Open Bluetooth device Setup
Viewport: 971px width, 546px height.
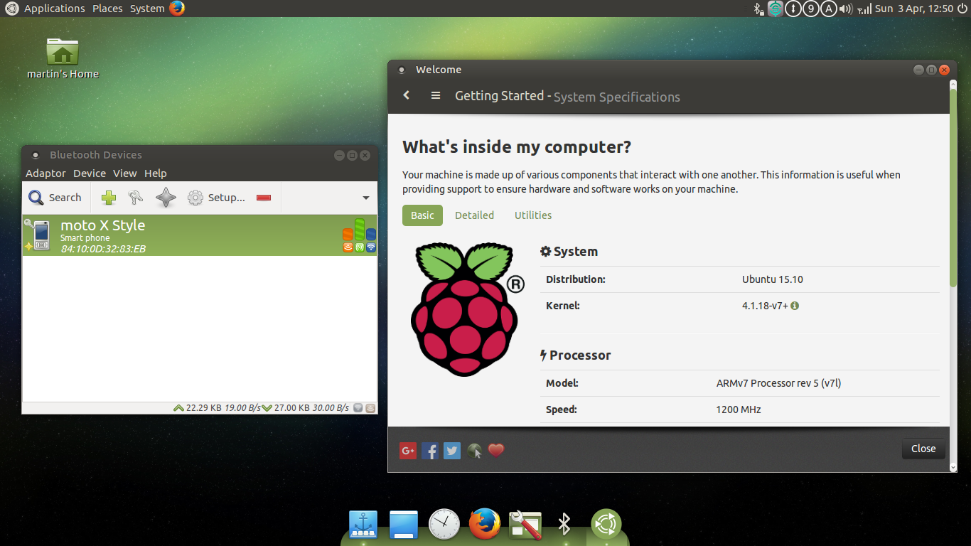click(216, 198)
